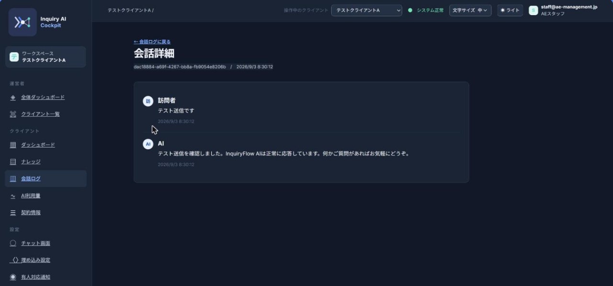Open 埋め込み設定 menu item
The width and height of the screenshot is (613, 286).
click(x=35, y=260)
